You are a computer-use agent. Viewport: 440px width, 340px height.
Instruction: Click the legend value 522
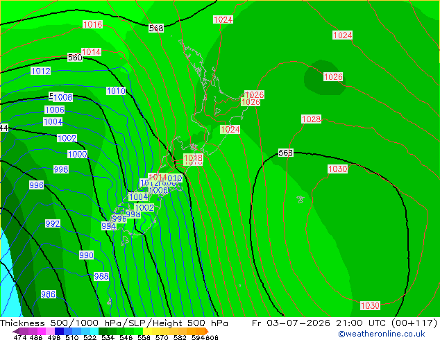(x=90, y=337)
